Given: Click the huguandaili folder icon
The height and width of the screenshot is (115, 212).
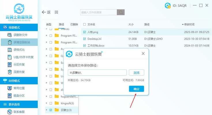Looking at the screenshot, I should tap(57, 96).
